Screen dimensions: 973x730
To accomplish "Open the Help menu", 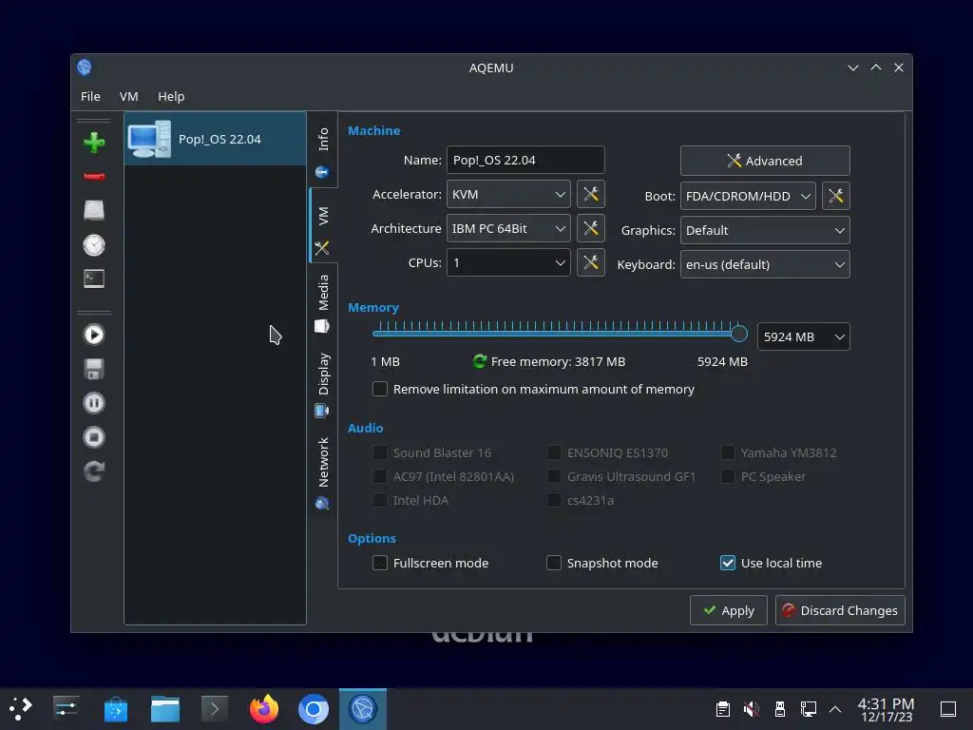I will pyautogui.click(x=171, y=96).
